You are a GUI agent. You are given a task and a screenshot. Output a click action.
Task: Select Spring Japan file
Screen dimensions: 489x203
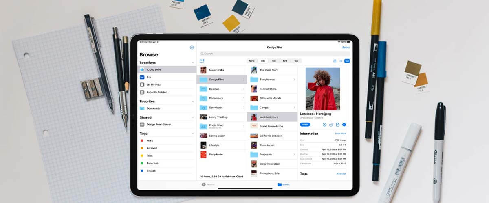coord(222,136)
